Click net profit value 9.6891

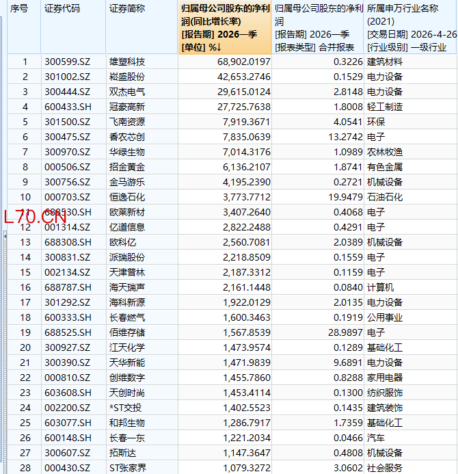pyautogui.click(x=348, y=363)
